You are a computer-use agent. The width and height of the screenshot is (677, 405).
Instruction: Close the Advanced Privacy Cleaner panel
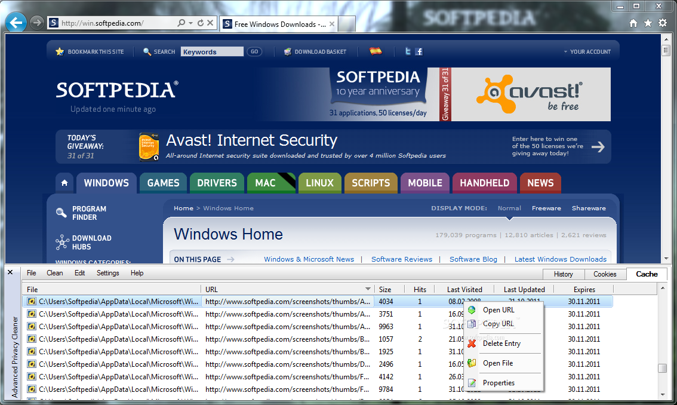[x=10, y=272]
